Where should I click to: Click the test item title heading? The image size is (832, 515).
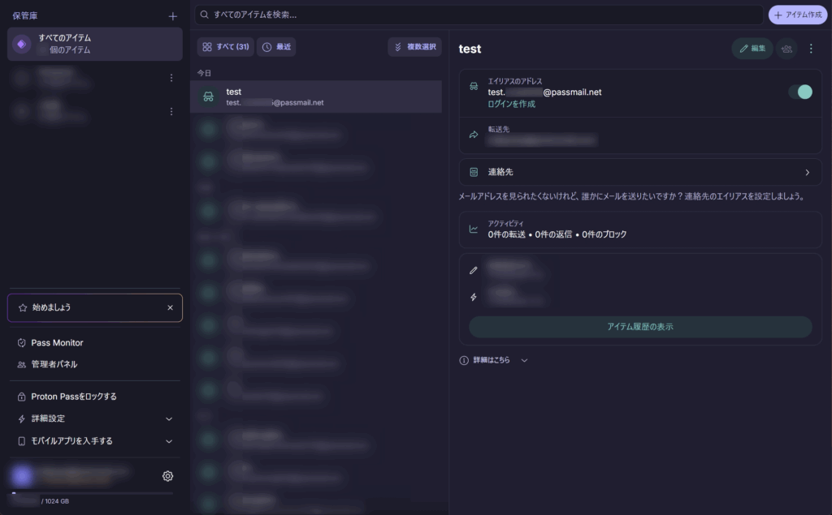coord(470,49)
